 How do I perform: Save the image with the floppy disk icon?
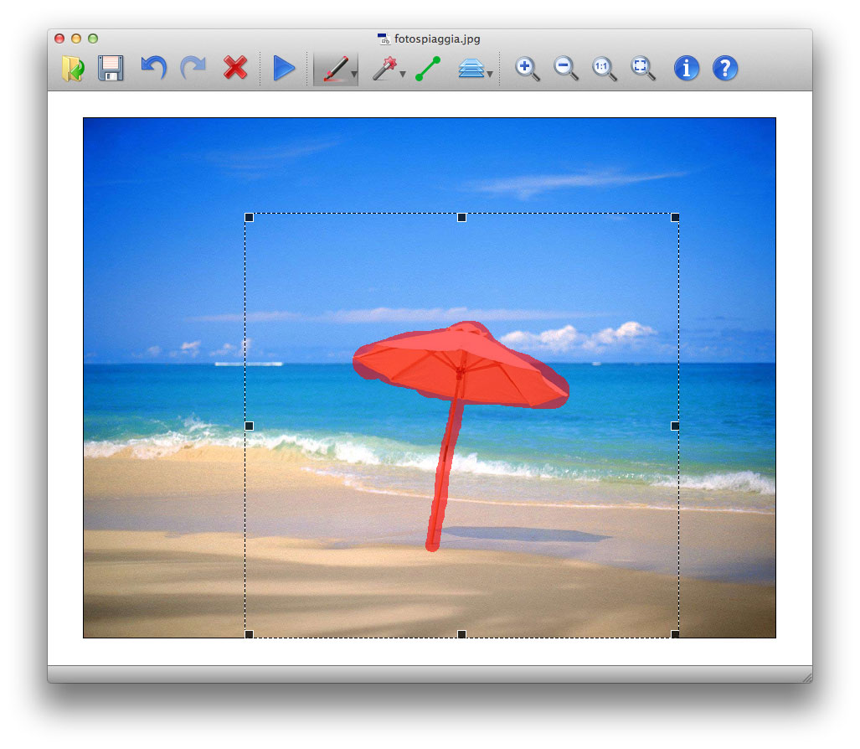point(111,69)
